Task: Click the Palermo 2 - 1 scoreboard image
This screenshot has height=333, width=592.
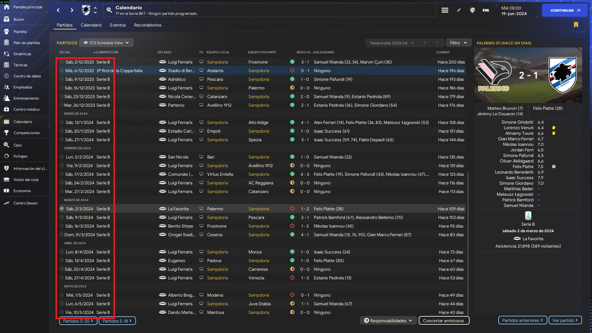Action: pos(528,75)
